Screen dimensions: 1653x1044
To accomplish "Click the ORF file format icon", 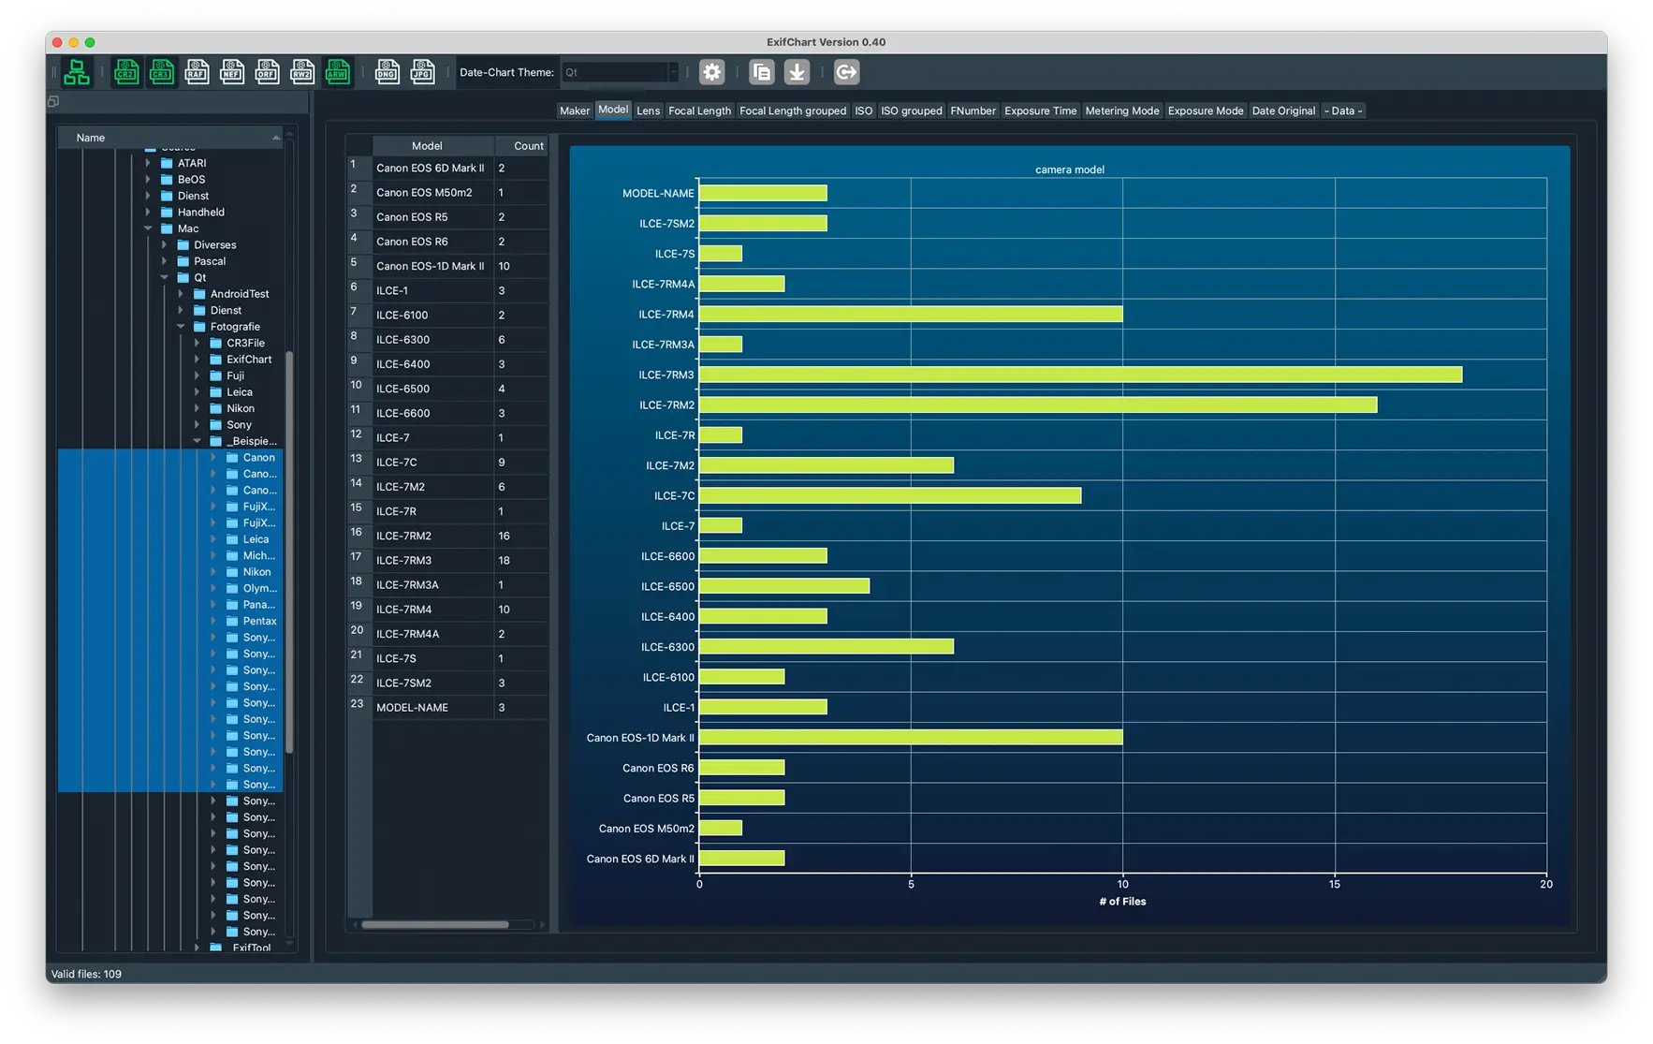I will (267, 72).
